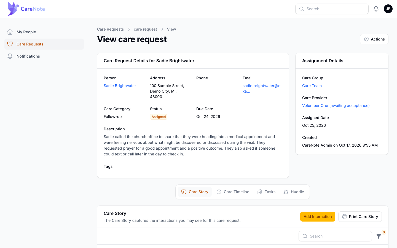Select the Care Story tab

coord(195,192)
